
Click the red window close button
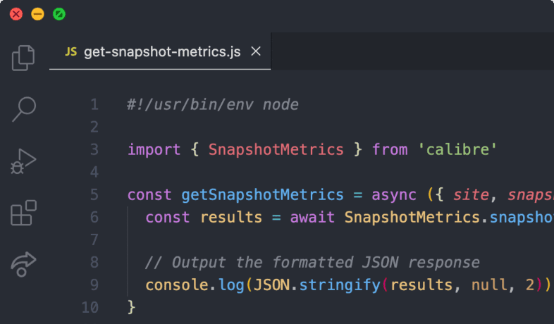[16, 13]
